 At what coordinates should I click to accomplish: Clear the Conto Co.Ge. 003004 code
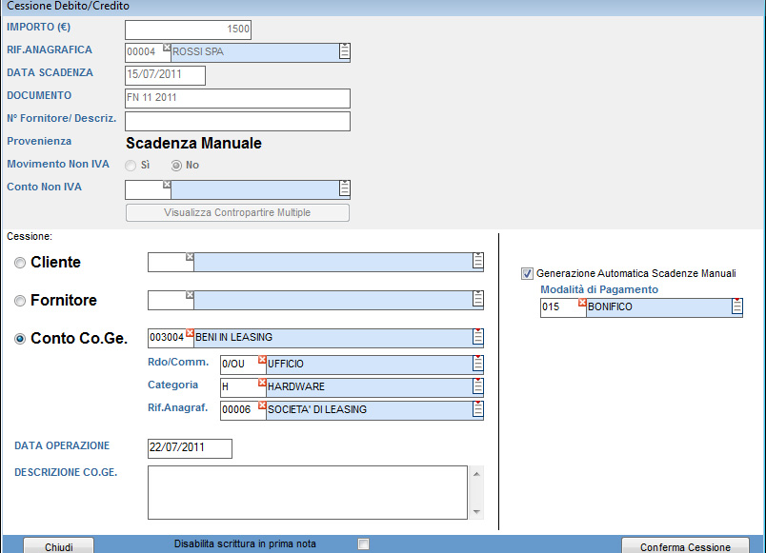190,333
